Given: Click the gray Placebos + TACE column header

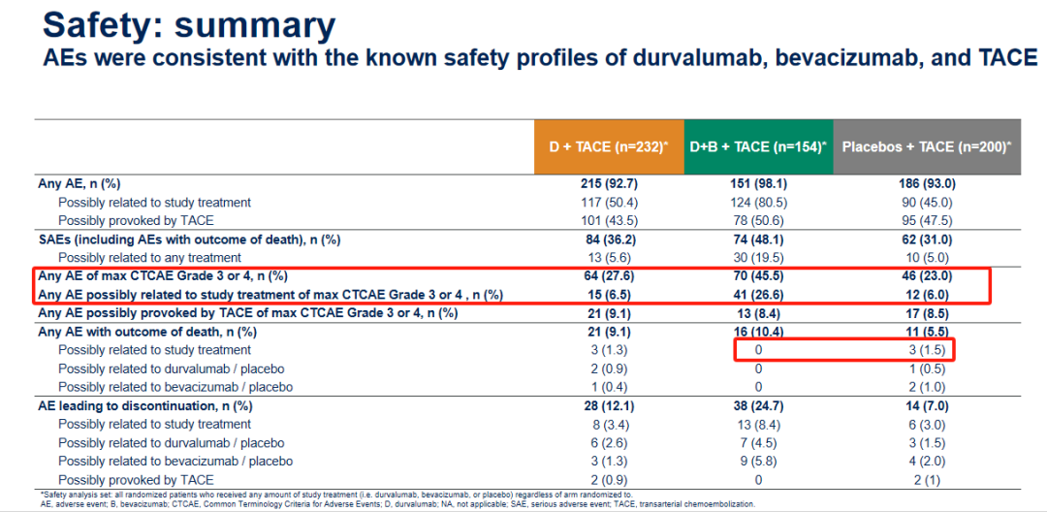Looking at the screenshot, I should click(x=926, y=146).
